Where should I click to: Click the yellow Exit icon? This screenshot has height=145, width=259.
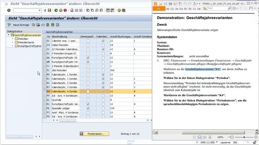(x=61, y=10)
